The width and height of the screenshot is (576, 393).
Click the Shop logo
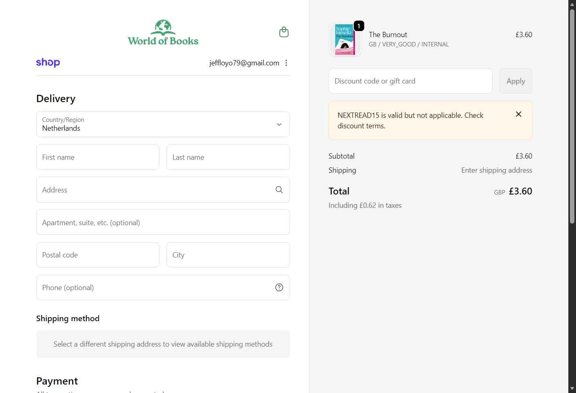pos(48,63)
